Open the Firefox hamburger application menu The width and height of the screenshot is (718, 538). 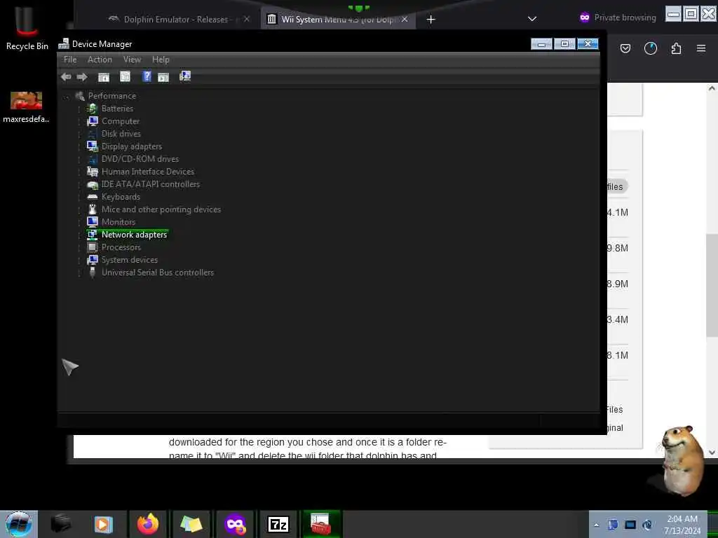(x=701, y=48)
